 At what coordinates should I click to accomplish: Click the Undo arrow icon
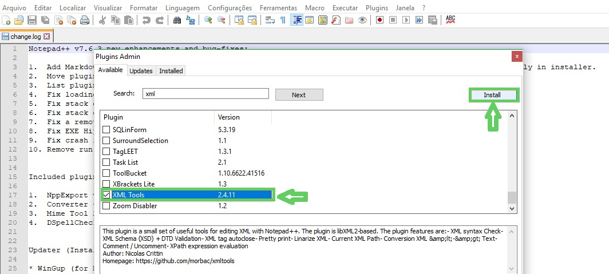147,20
